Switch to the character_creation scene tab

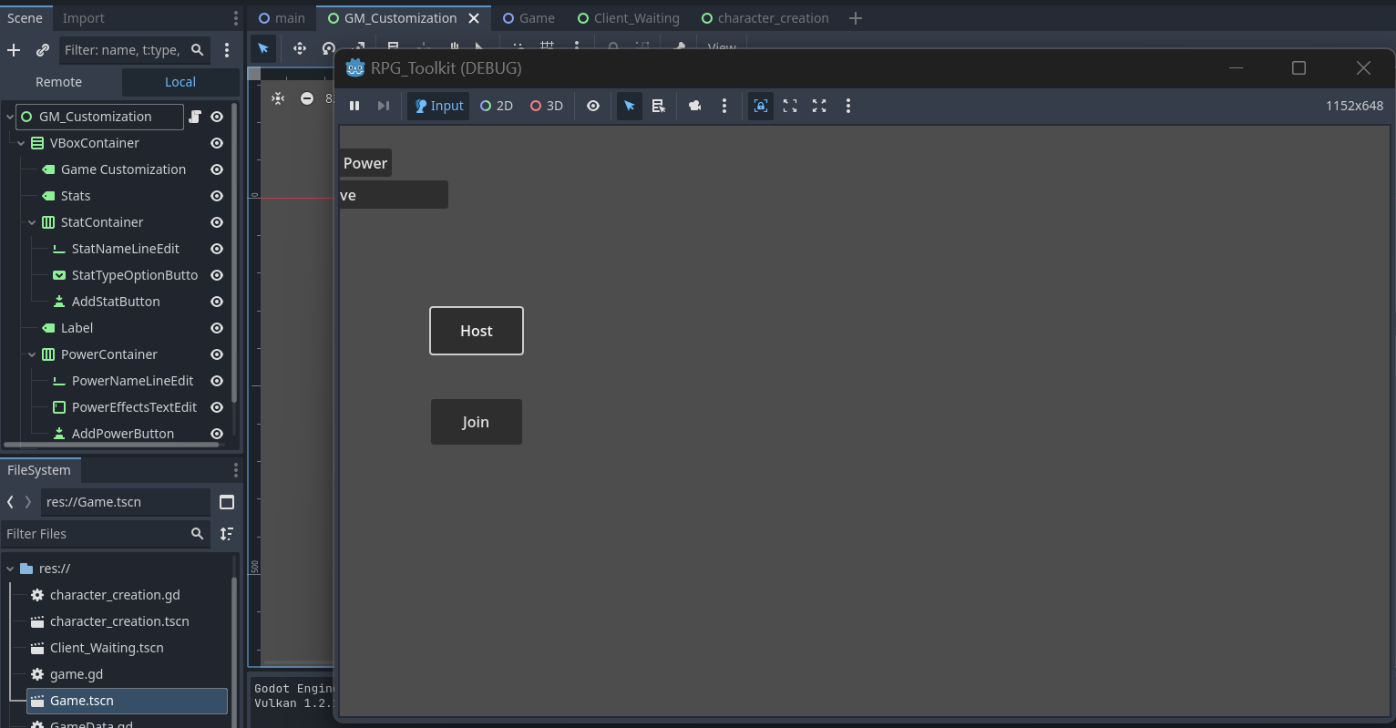point(764,18)
